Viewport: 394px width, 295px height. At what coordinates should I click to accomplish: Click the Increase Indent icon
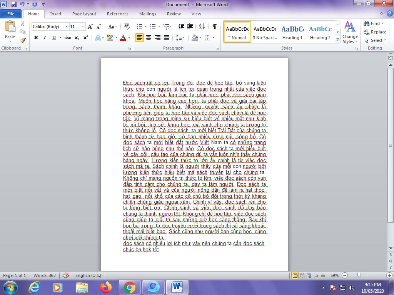tap(190, 27)
